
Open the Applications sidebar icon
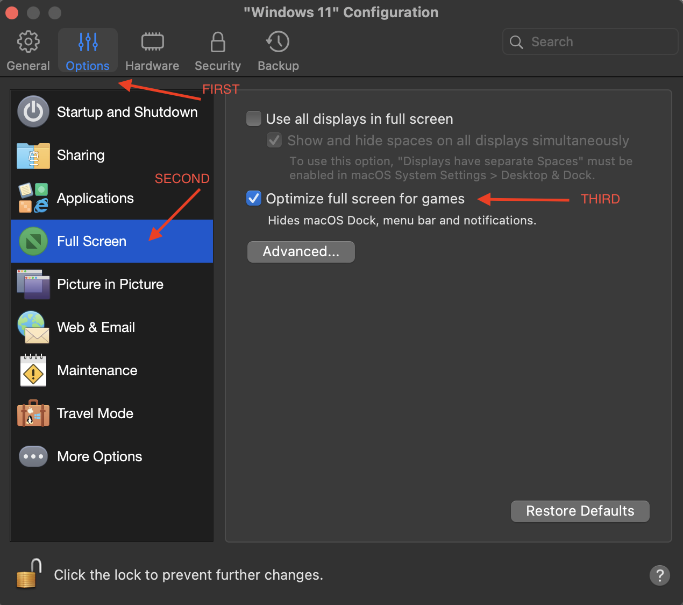click(x=33, y=198)
